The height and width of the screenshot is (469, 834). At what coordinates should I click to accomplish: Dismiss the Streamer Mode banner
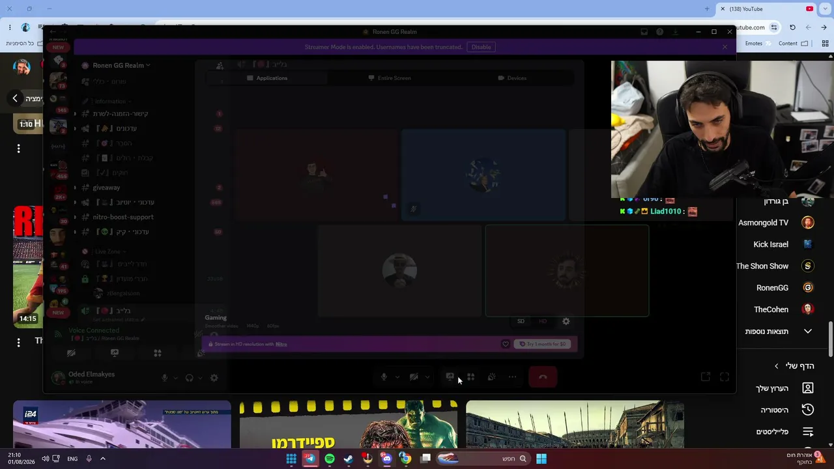pos(725,47)
